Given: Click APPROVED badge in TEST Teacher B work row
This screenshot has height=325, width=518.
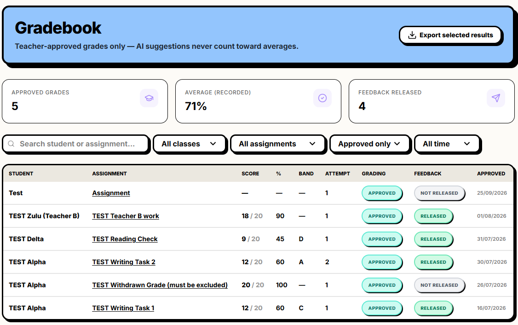Looking at the screenshot, I should coord(382,216).
